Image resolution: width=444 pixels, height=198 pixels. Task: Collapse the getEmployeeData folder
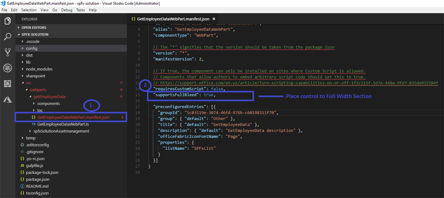click(71, 97)
